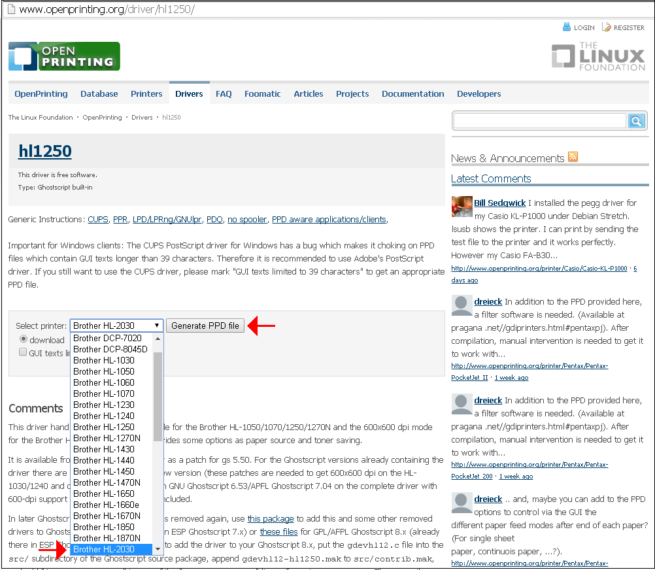
Task: Open the Developers navigation tab
Action: pyautogui.click(x=479, y=94)
